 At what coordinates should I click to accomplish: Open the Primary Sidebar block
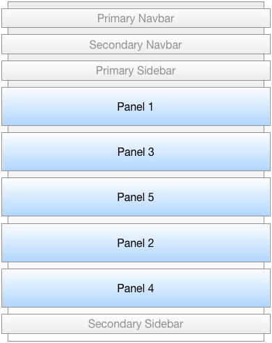click(136, 70)
